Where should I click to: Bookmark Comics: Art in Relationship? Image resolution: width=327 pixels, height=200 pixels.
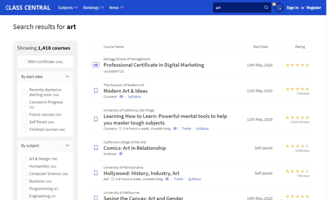(96, 148)
